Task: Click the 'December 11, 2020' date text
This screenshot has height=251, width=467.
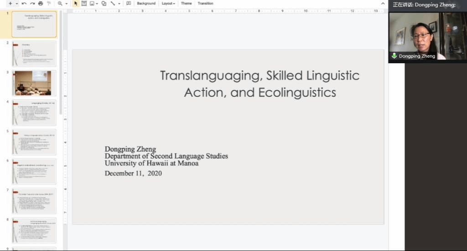Action: pos(133,173)
